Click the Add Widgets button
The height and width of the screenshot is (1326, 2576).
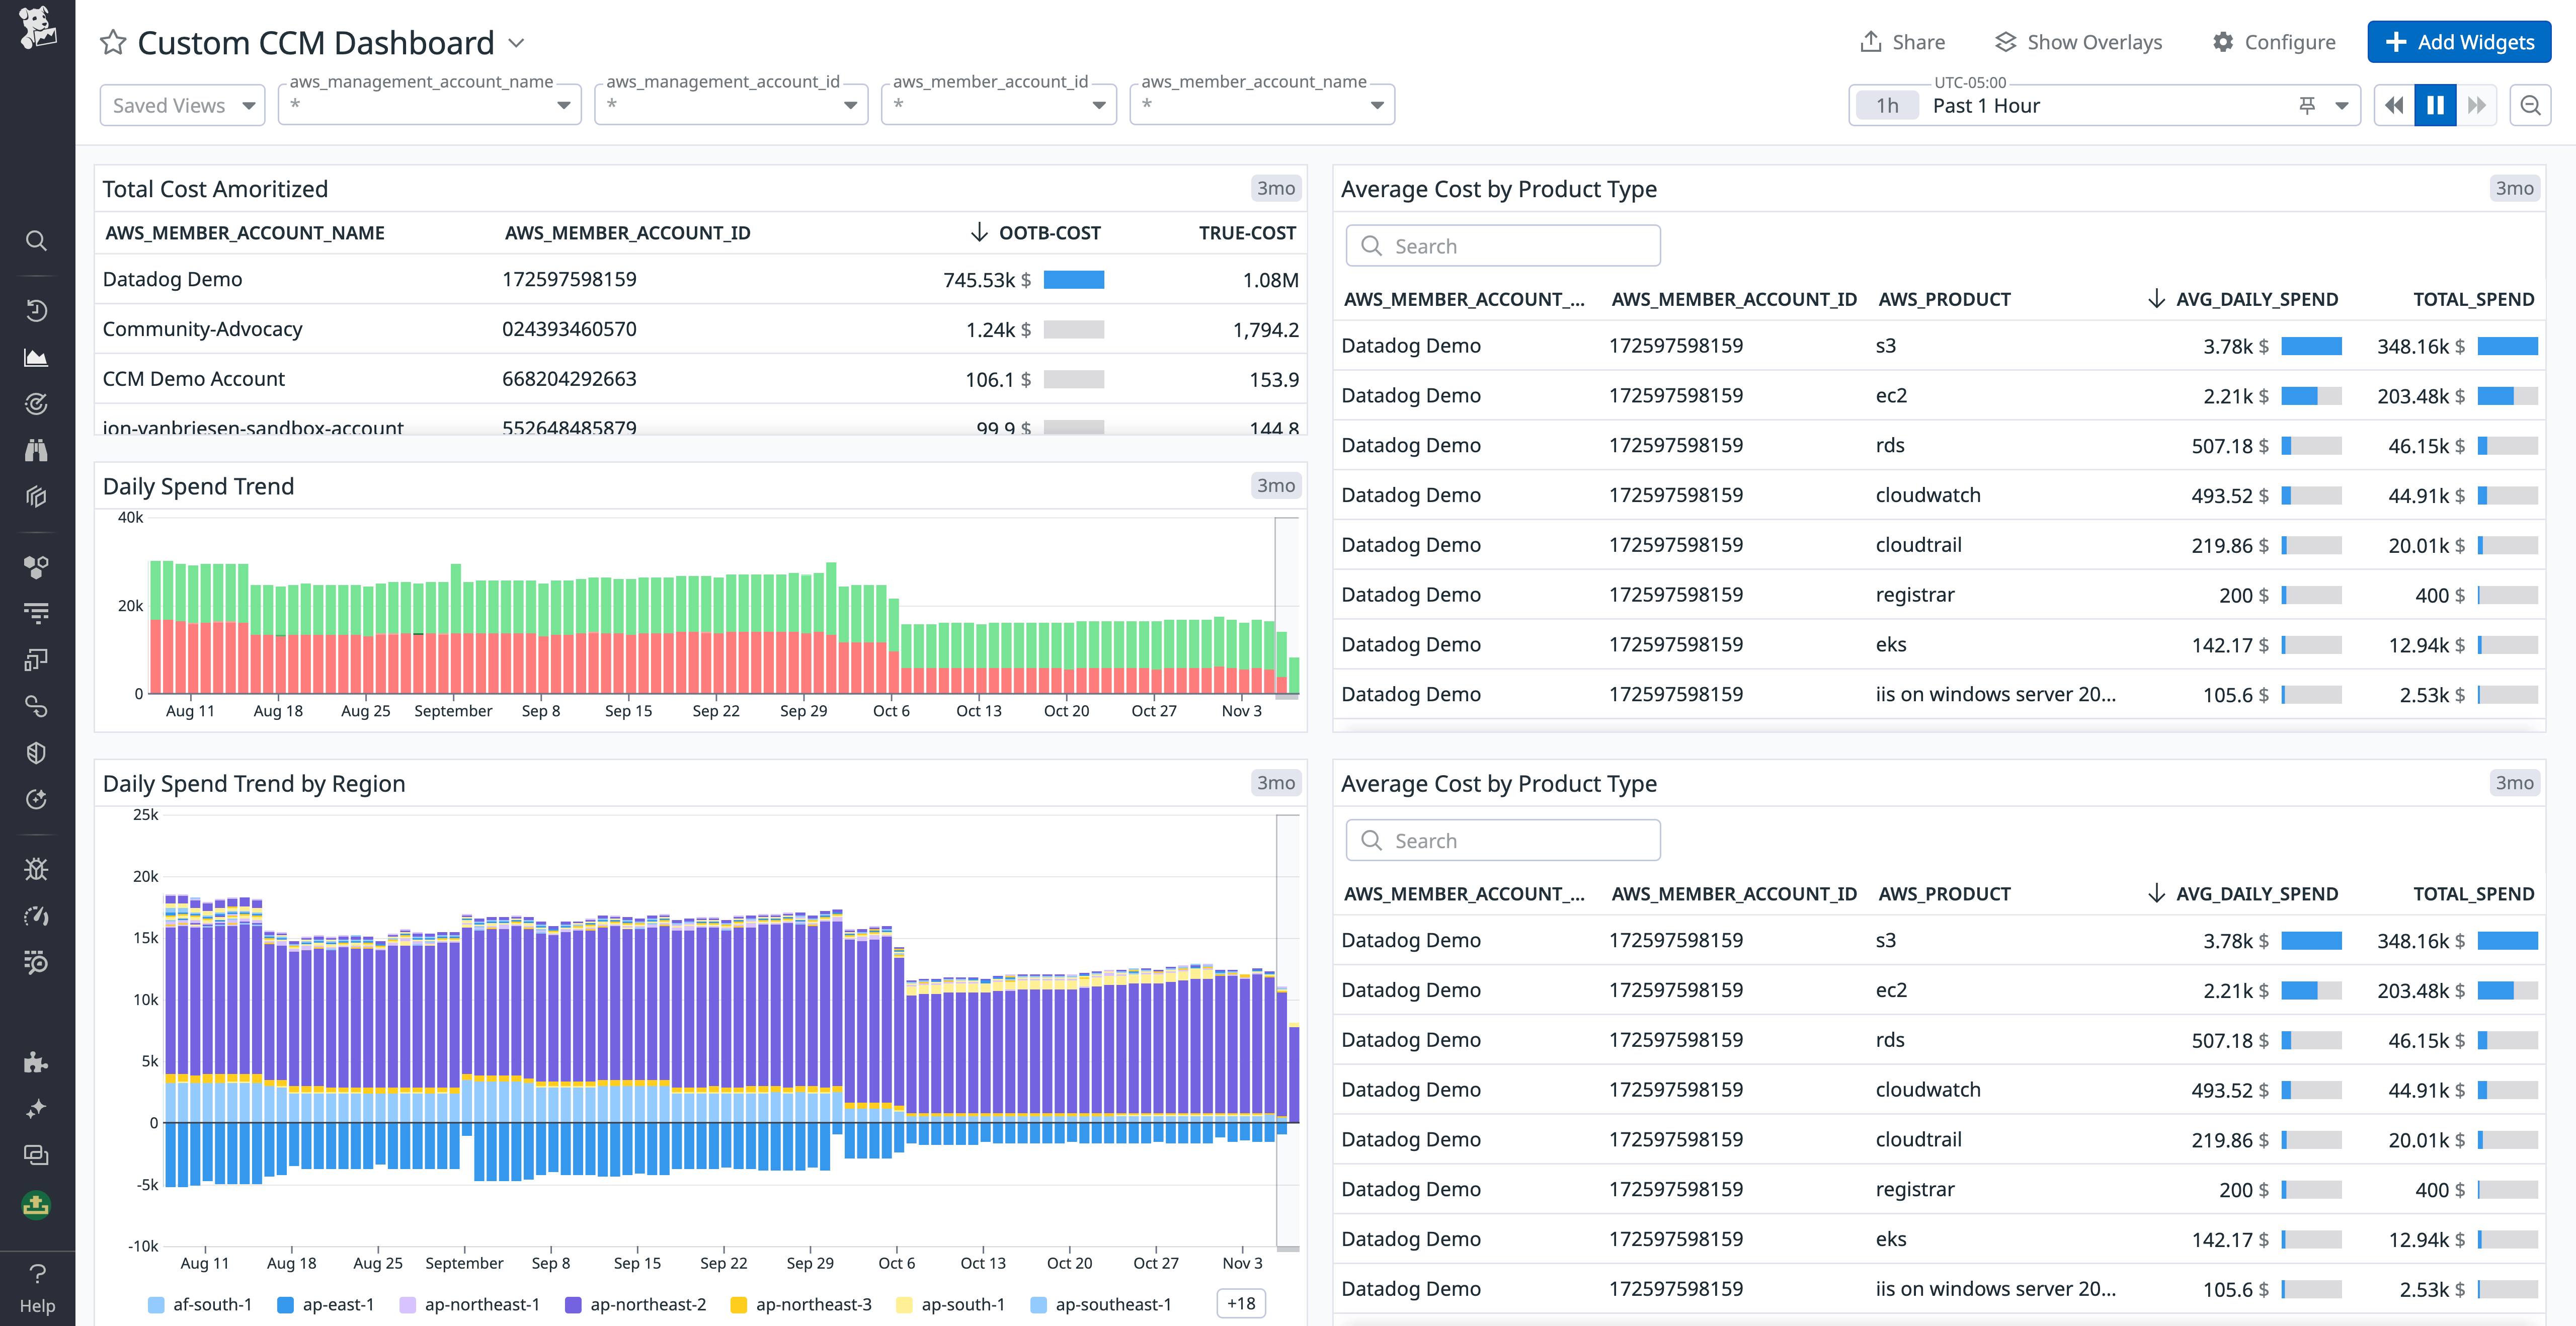click(x=2458, y=42)
